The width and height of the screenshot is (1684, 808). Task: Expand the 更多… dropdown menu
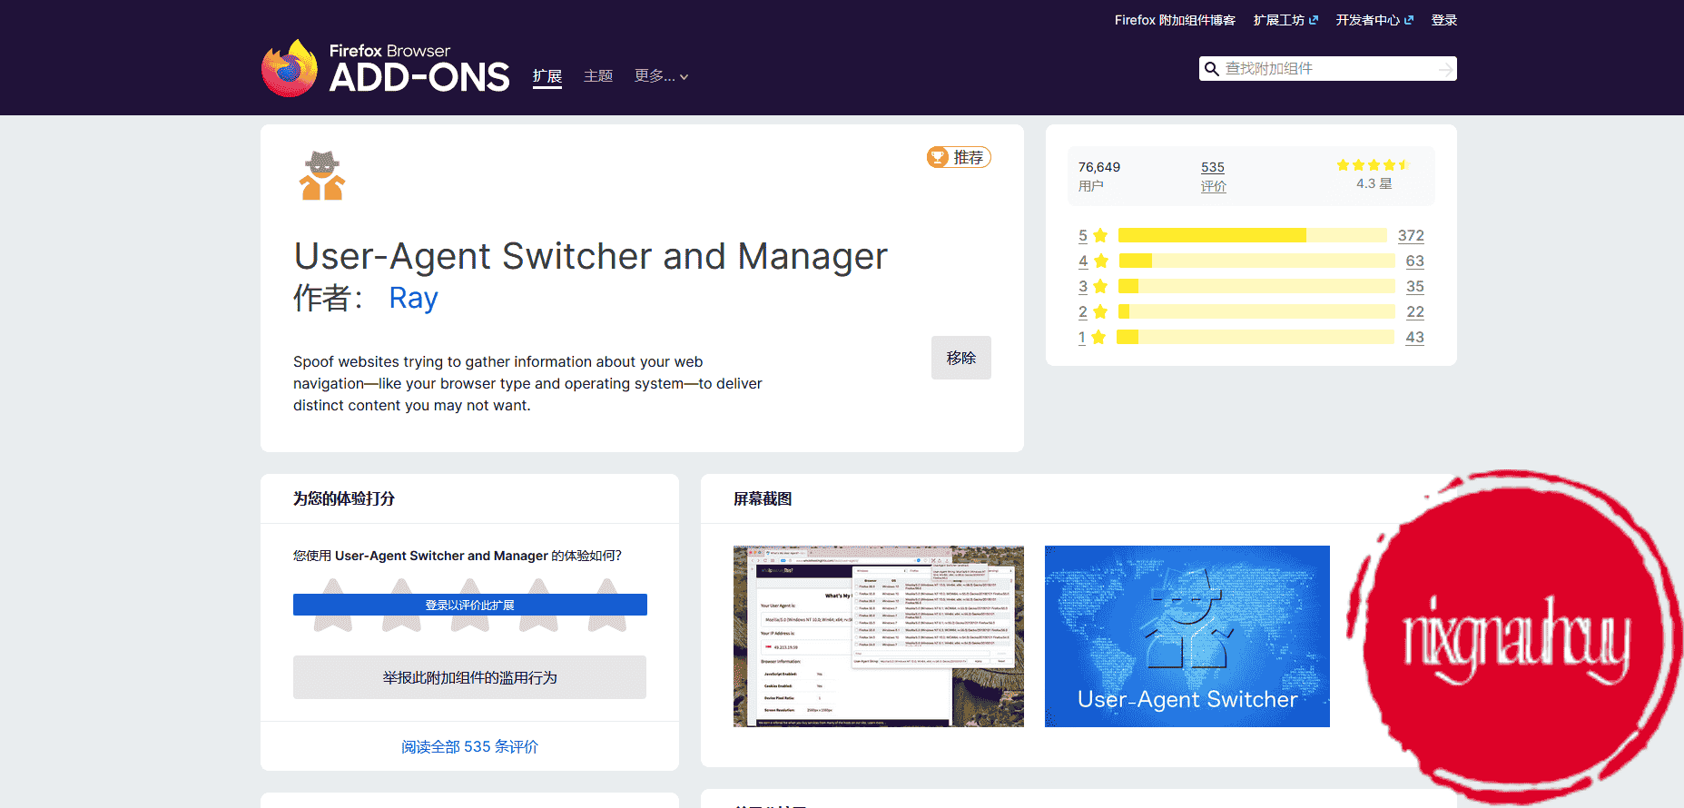[661, 76]
